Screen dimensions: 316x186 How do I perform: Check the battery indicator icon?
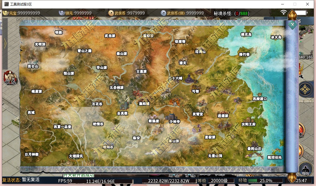coord(301,13)
